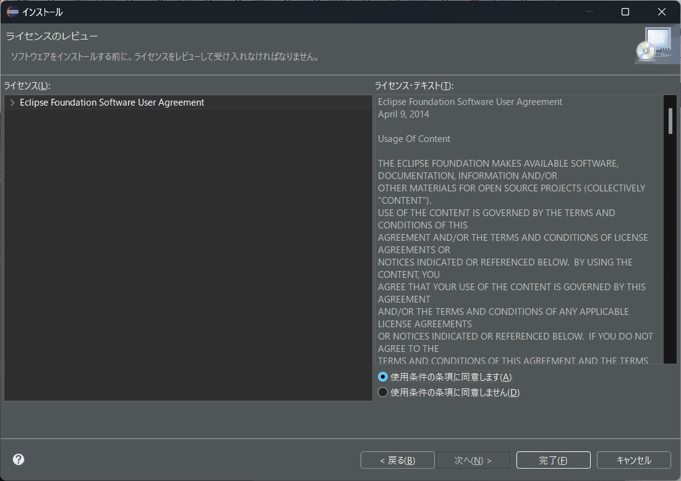Click the license text scrollbar thumb

[x=670, y=121]
